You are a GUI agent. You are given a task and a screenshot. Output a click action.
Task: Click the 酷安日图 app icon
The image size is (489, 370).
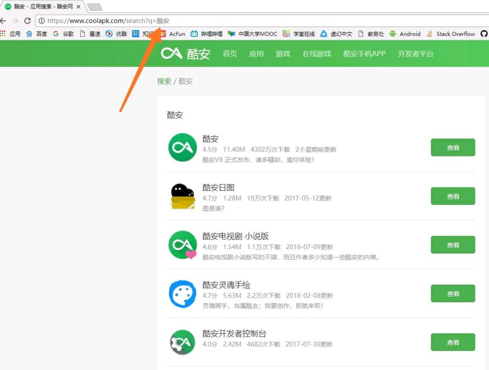point(183,196)
